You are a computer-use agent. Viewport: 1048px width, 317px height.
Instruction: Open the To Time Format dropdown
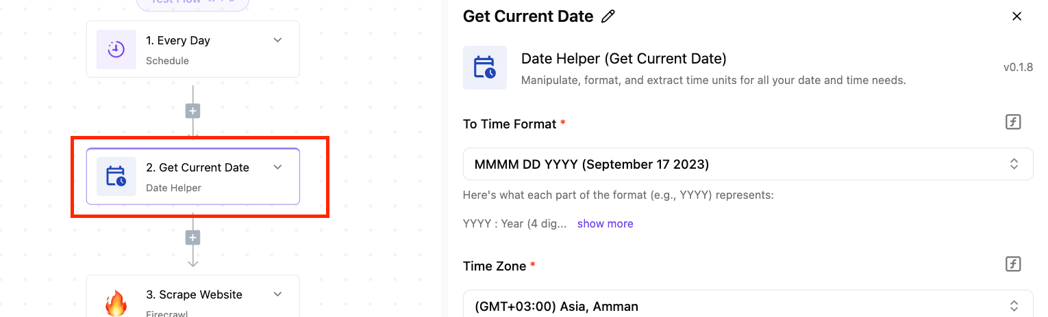748,164
